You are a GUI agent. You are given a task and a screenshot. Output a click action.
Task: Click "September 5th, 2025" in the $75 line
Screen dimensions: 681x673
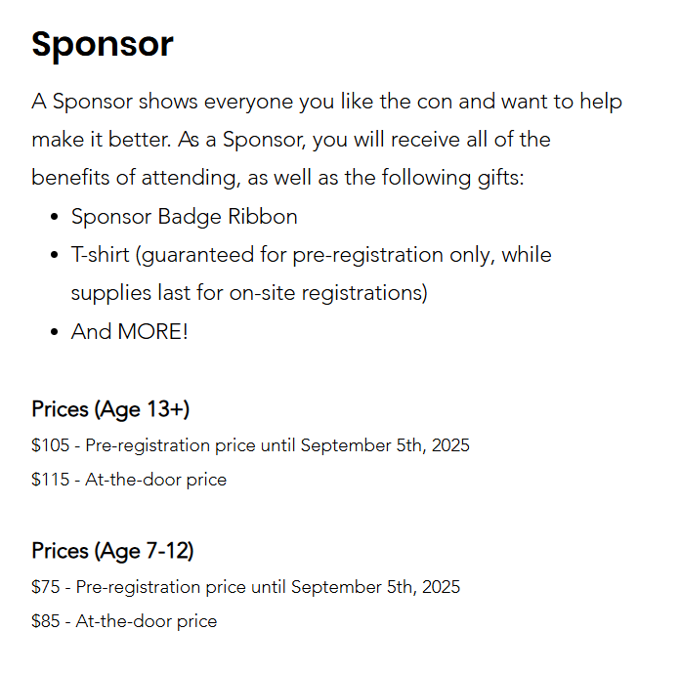375,587
